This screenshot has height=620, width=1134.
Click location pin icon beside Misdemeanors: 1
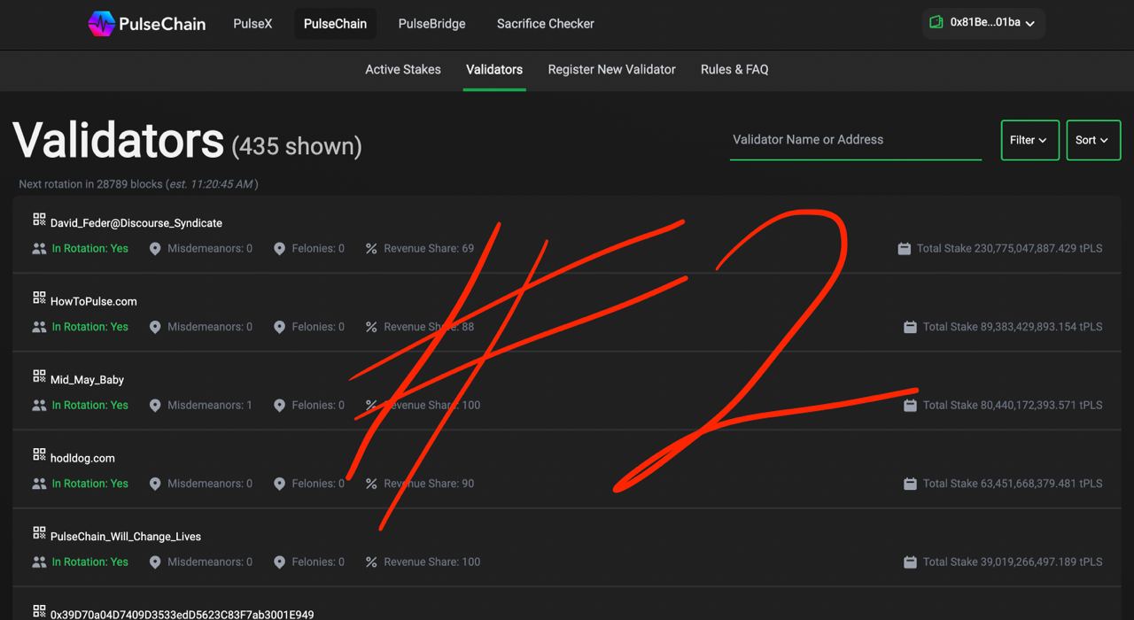pyautogui.click(x=155, y=406)
